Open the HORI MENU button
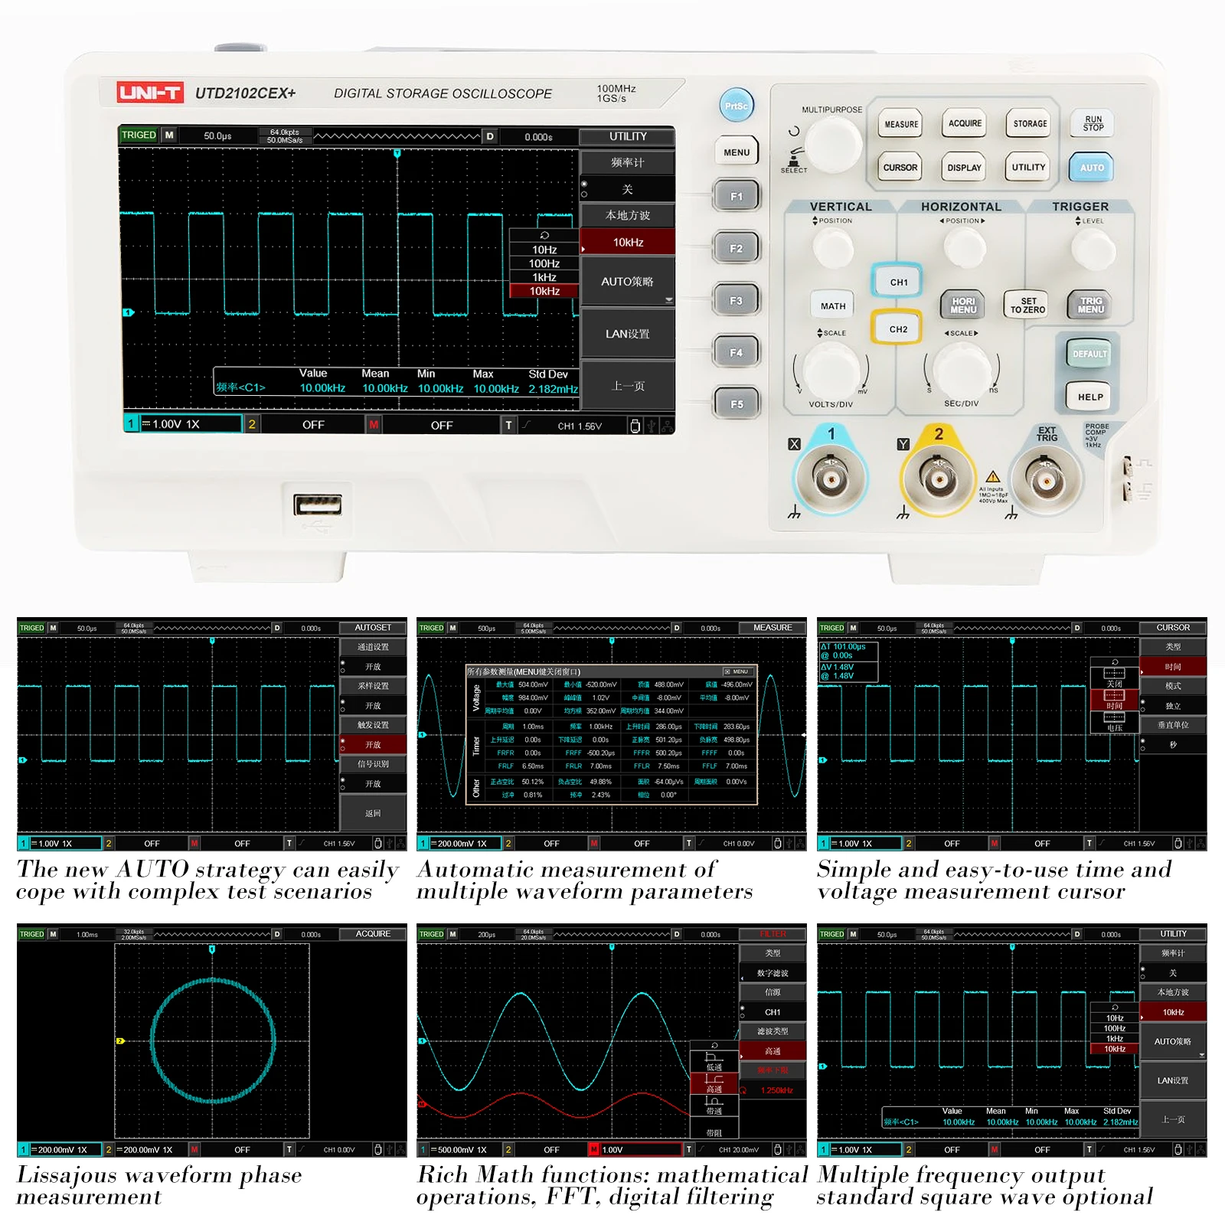Image resolution: width=1225 pixels, height=1225 pixels. coord(963,305)
